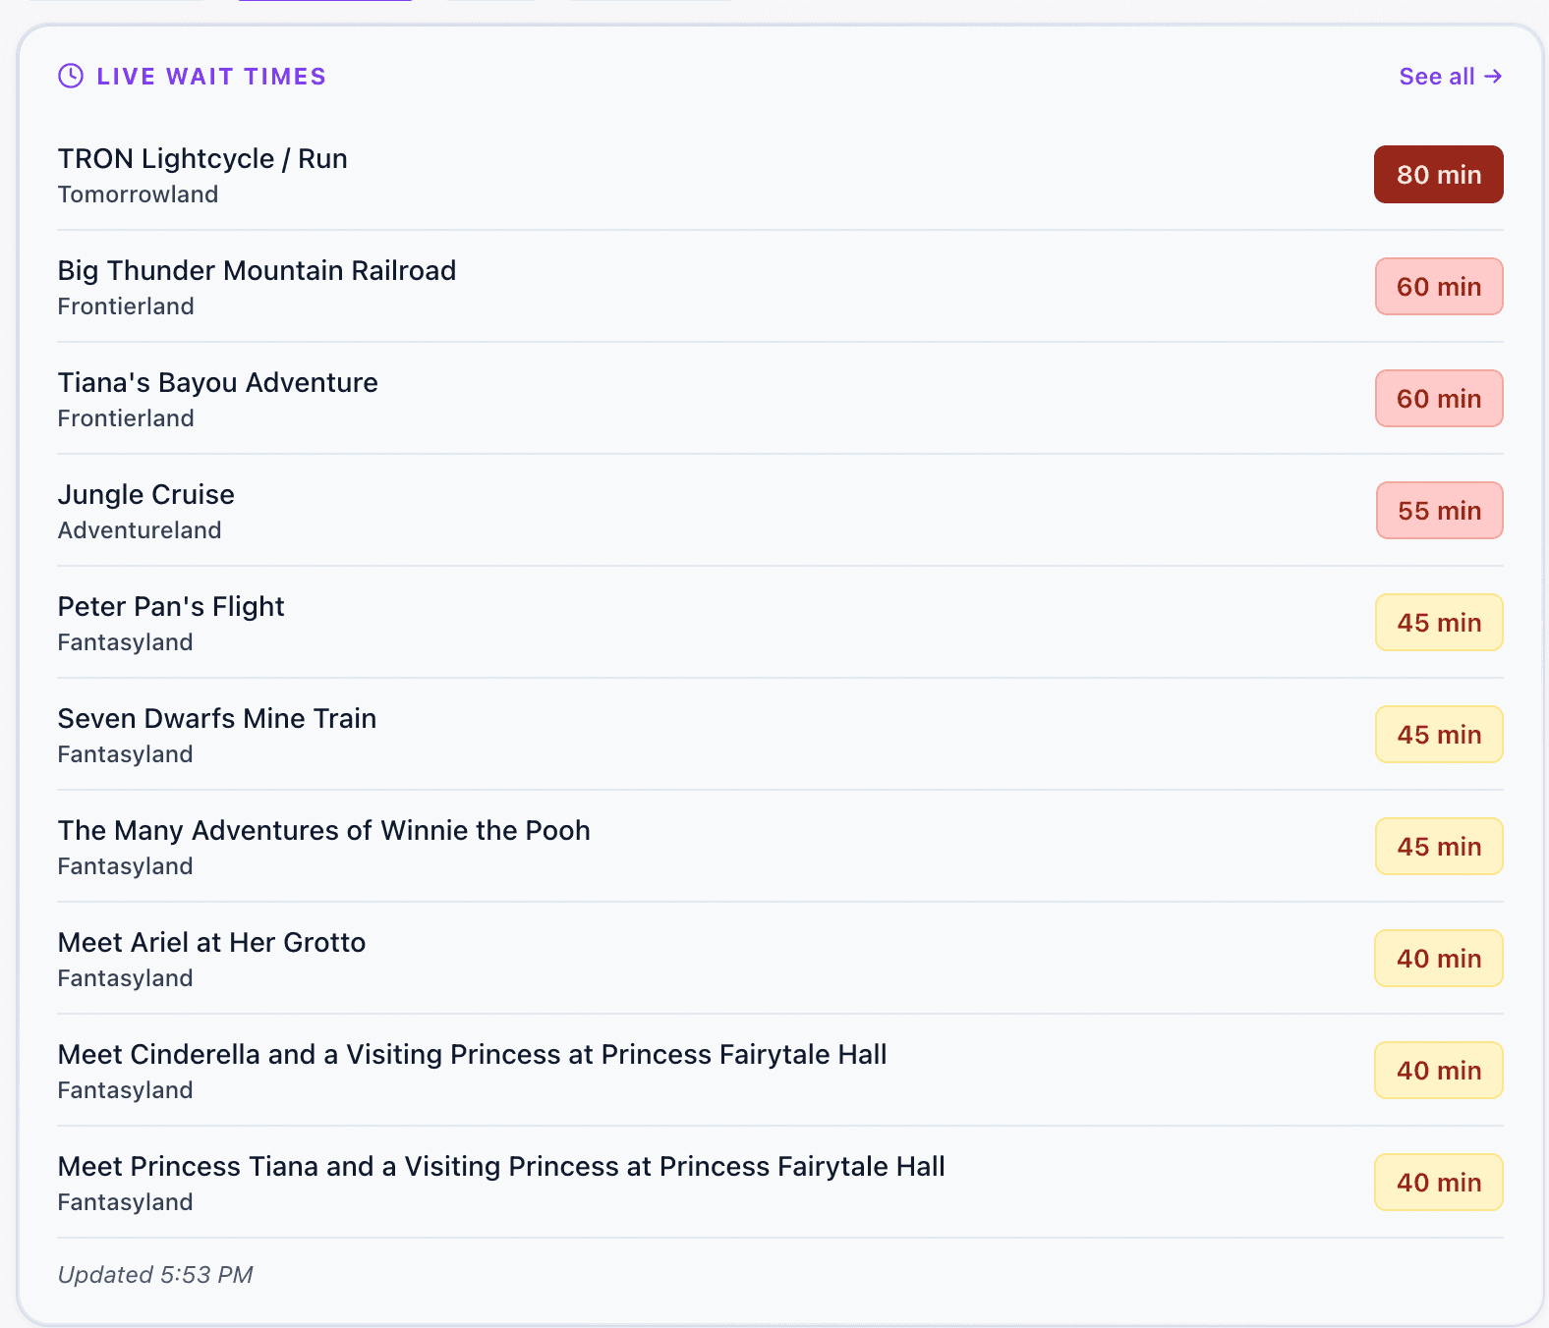
Task: Click the 45 min badge for Seven Dwarfs Mine Train
Action: (1439, 735)
